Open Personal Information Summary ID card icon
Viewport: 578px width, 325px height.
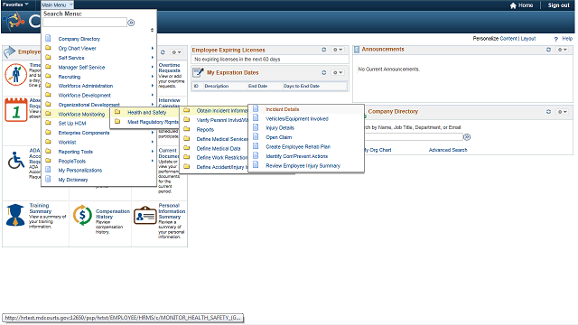click(x=145, y=216)
